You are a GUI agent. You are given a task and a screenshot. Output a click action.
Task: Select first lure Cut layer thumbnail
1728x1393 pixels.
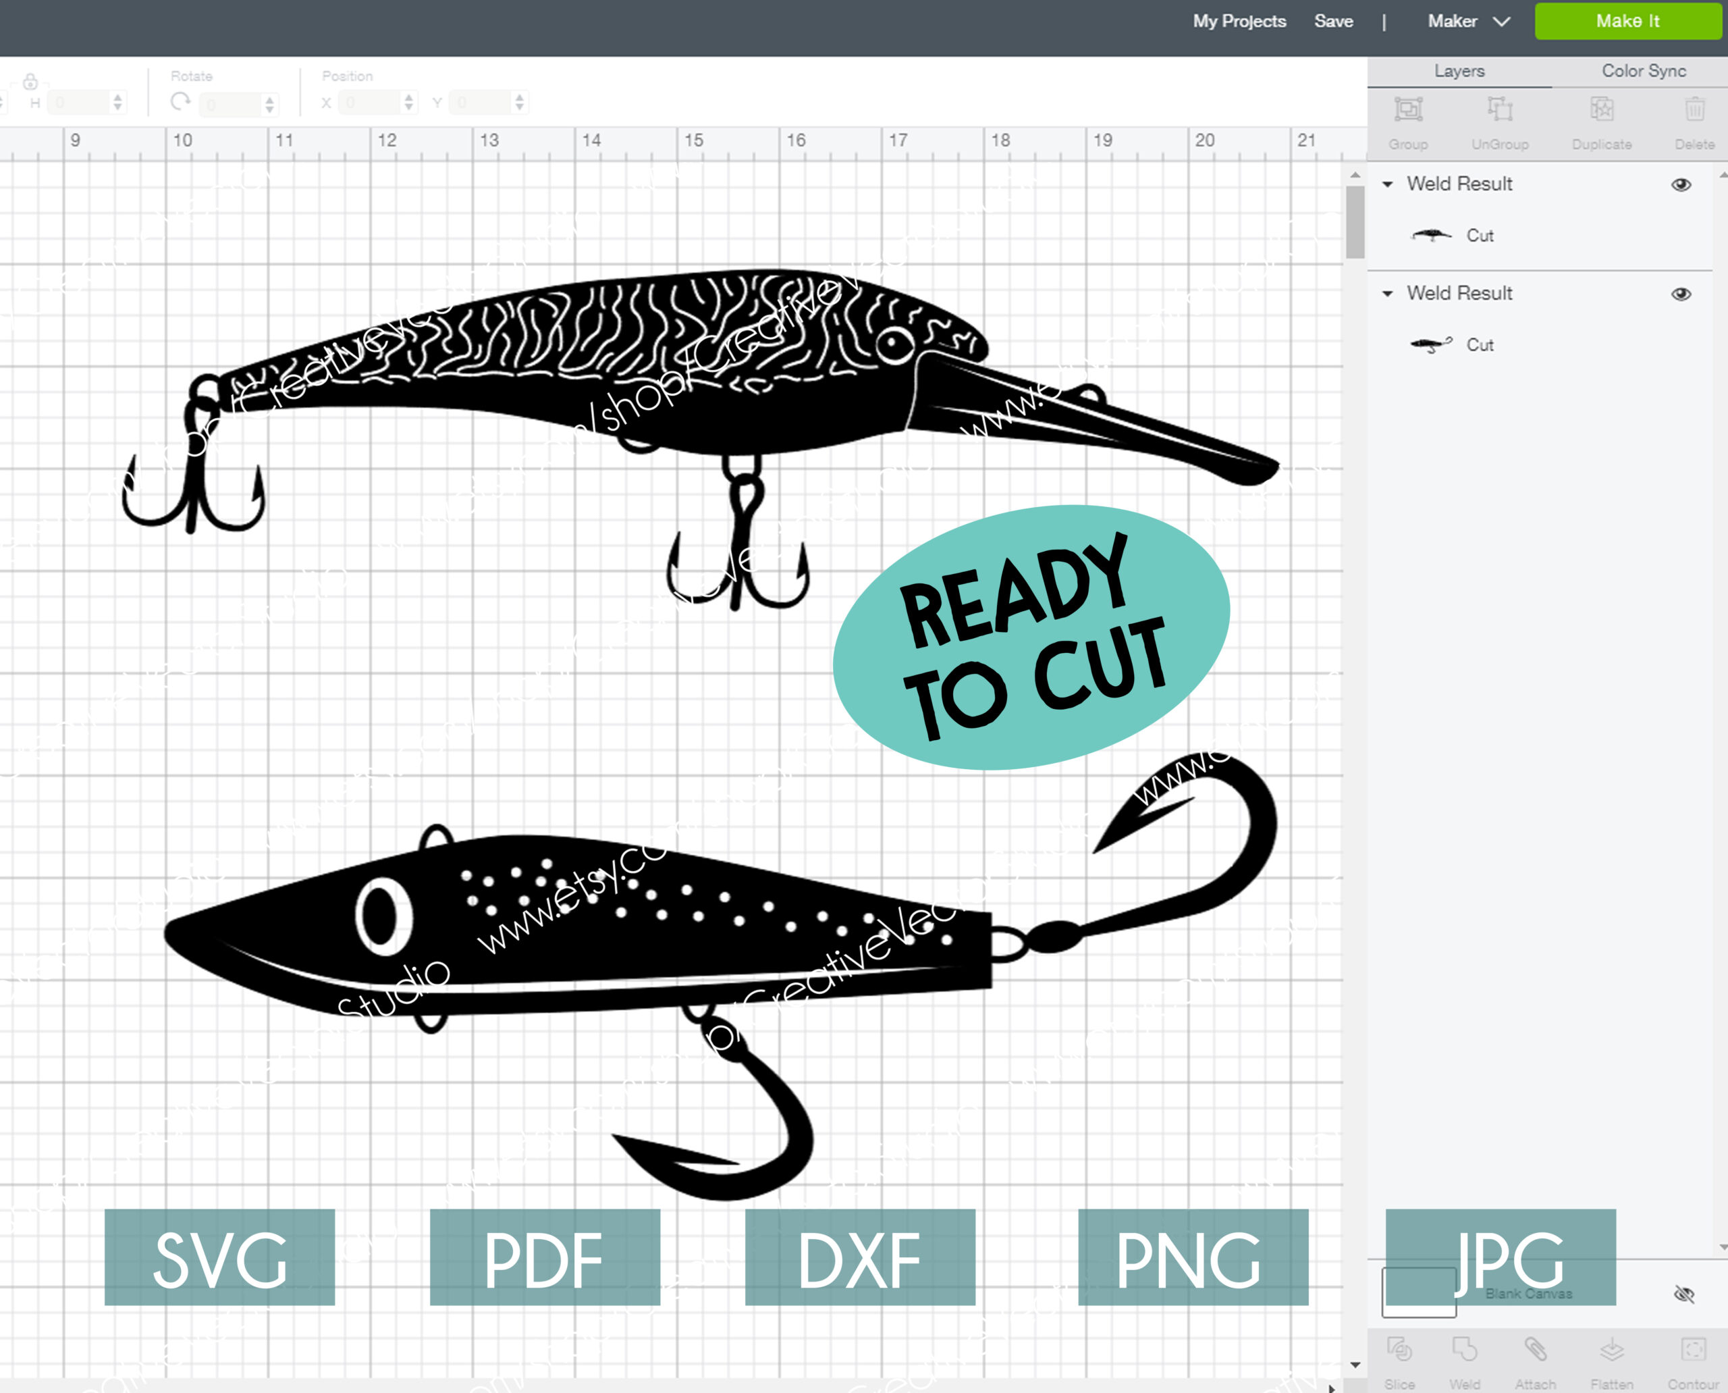[1431, 235]
